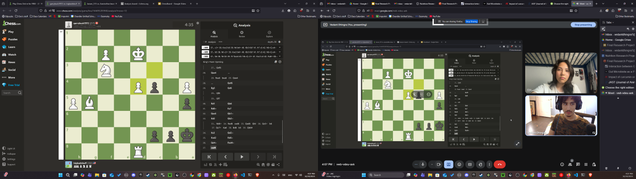Leave the call with red hang-up button
Viewport: 636px width, 179px height.
499,164
